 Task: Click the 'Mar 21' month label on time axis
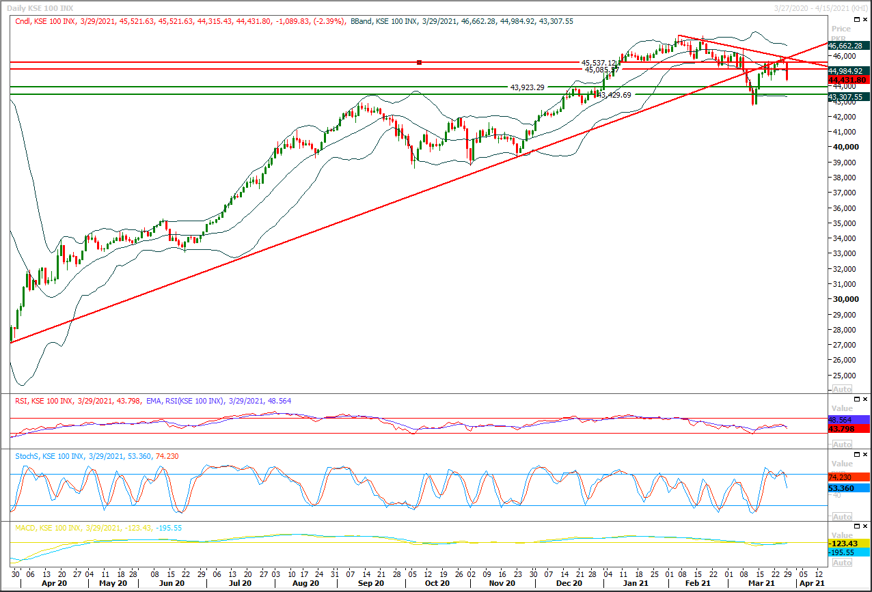[762, 584]
